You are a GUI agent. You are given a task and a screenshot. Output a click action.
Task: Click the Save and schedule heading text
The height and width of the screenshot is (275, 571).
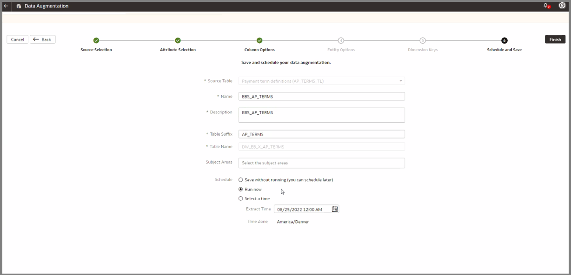286,62
